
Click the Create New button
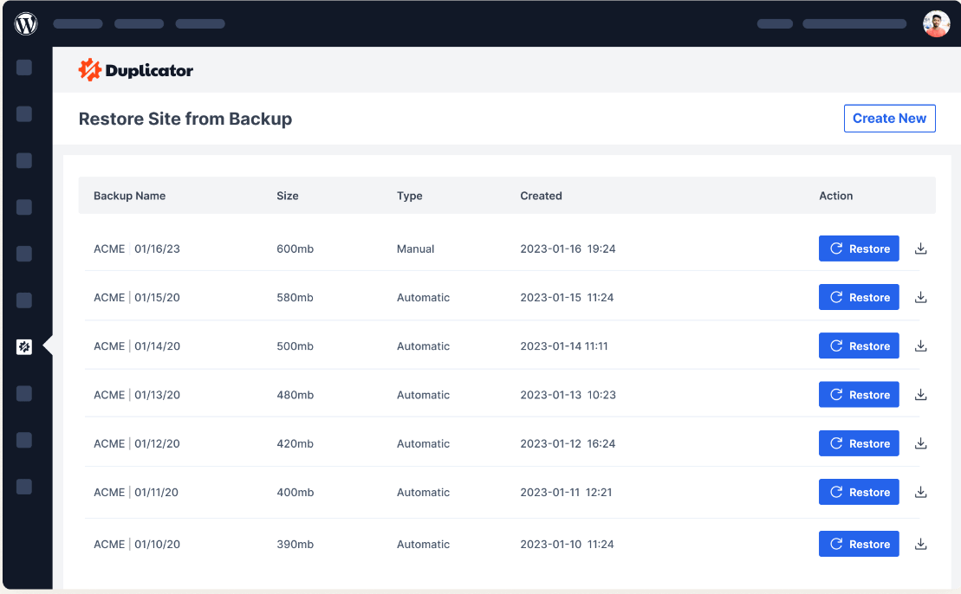pos(889,118)
